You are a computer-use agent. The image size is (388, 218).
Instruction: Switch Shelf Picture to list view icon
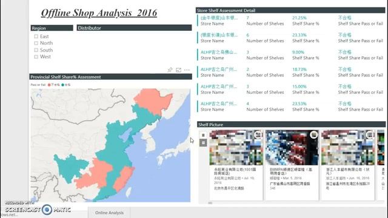click(x=203, y=135)
